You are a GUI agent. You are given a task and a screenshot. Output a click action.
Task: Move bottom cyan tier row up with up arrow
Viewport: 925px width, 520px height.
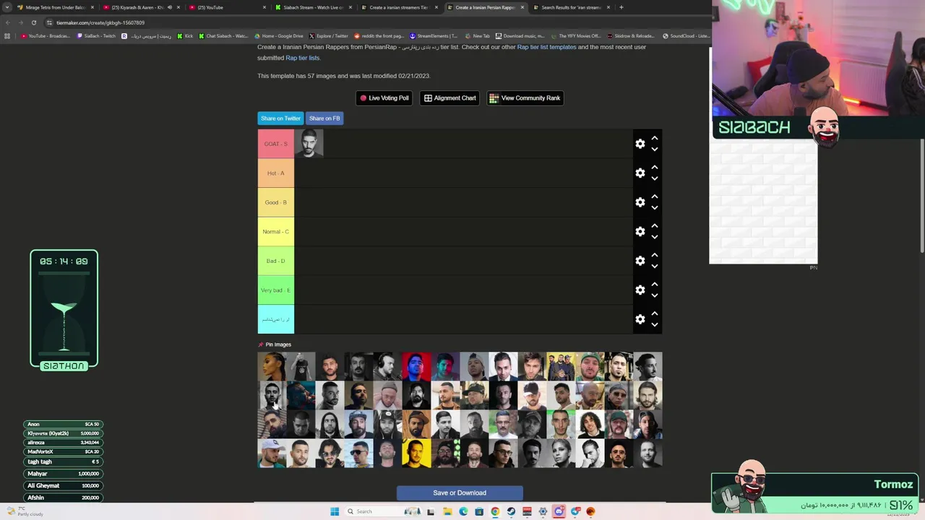[655, 313]
